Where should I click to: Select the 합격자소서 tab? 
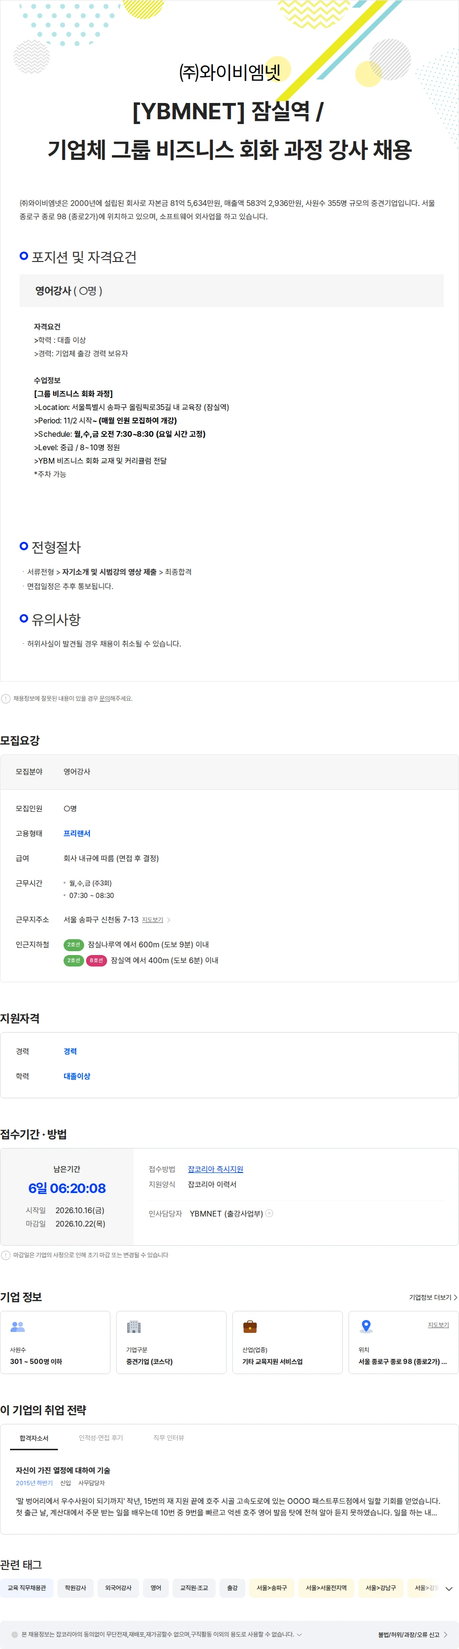(x=34, y=1438)
